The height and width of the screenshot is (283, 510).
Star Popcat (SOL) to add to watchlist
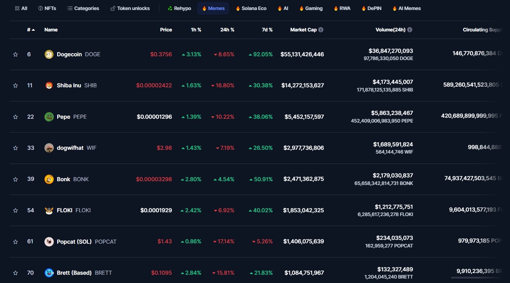point(16,242)
